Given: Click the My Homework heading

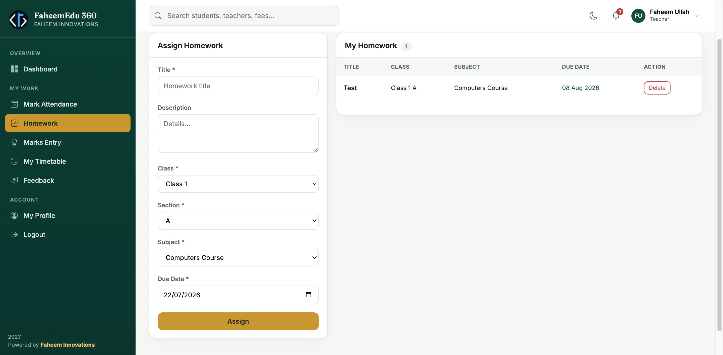Looking at the screenshot, I should [x=371, y=45].
